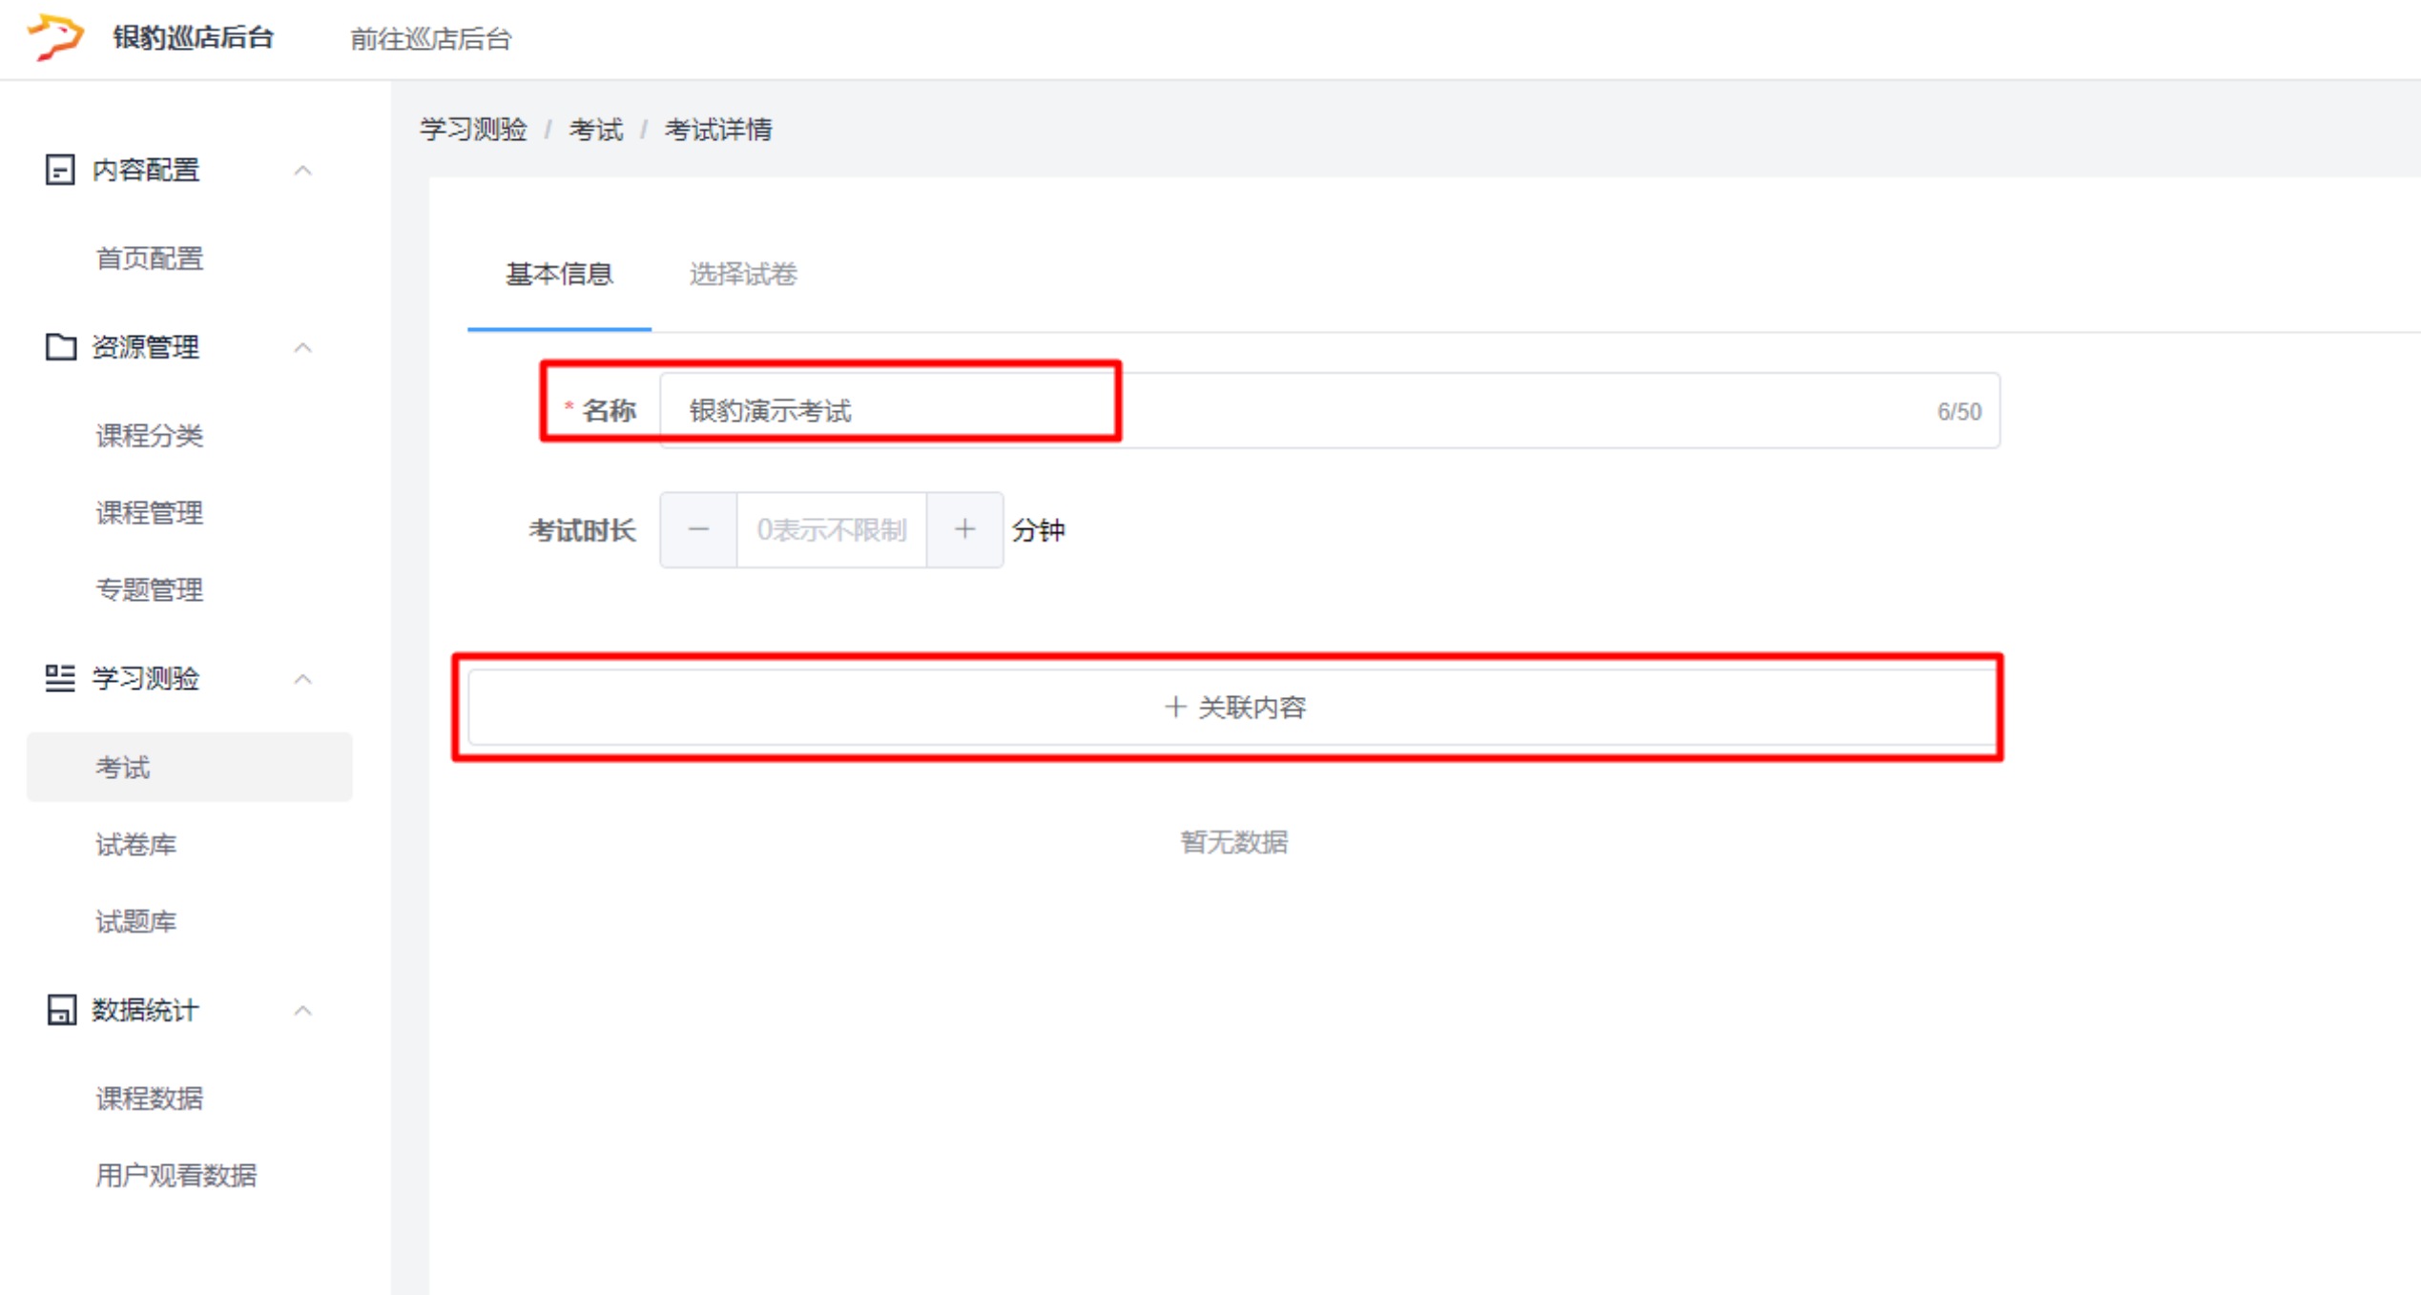This screenshot has width=2421, height=1295.
Task: Open 试卷库 in sidebar
Action: (135, 845)
